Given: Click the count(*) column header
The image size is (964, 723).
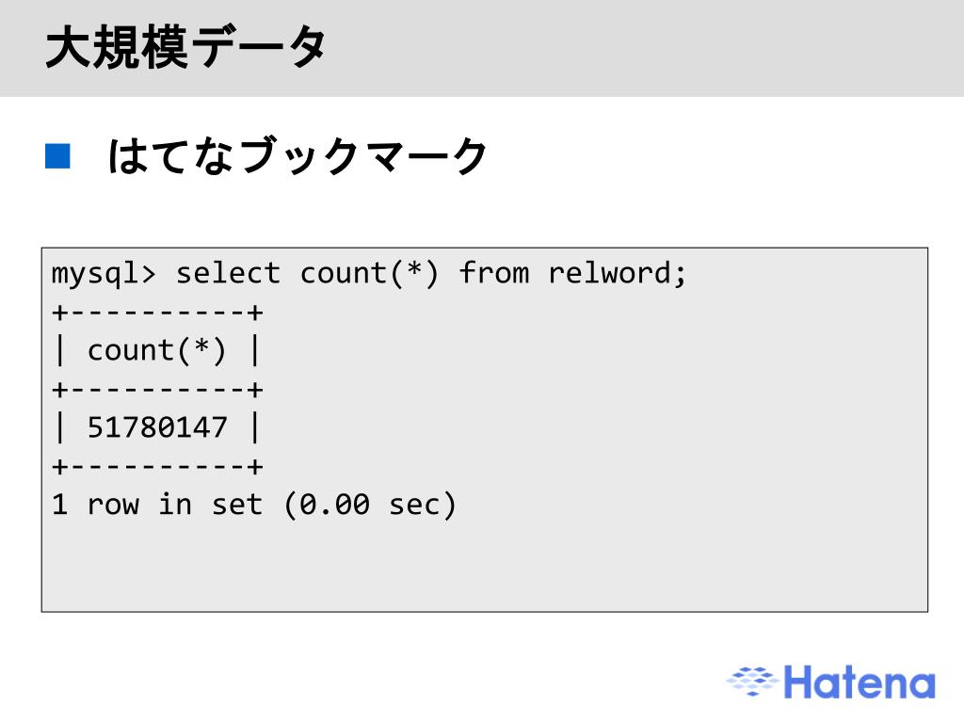Looking at the screenshot, I should coord(157,350).
